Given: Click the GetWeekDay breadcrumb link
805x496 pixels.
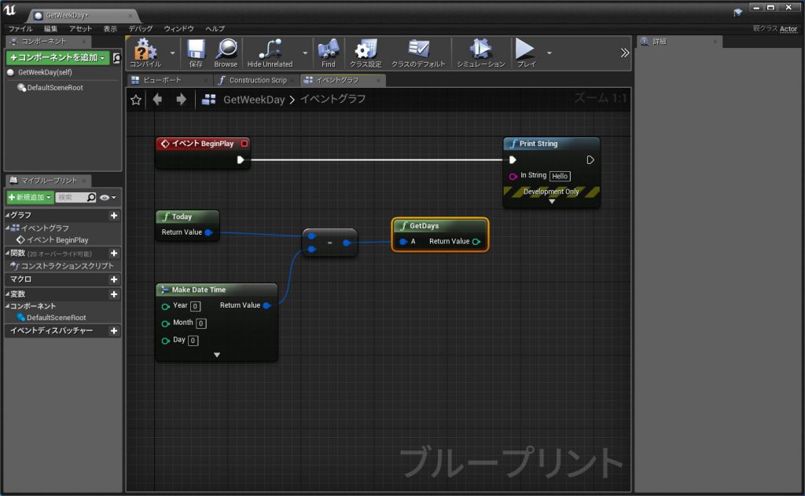Looking at the screenshot, I should click(x=254, y=100).
